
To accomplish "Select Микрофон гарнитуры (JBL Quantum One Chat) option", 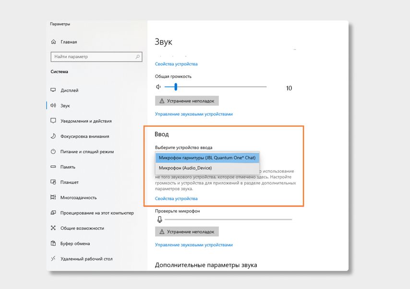I will [207, 158].
